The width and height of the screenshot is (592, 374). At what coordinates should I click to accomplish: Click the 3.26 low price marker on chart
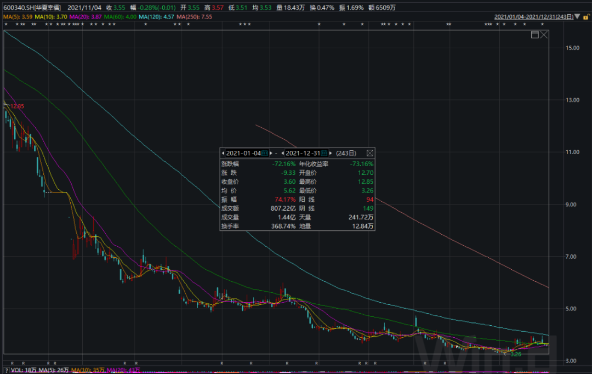coord(515,354)
